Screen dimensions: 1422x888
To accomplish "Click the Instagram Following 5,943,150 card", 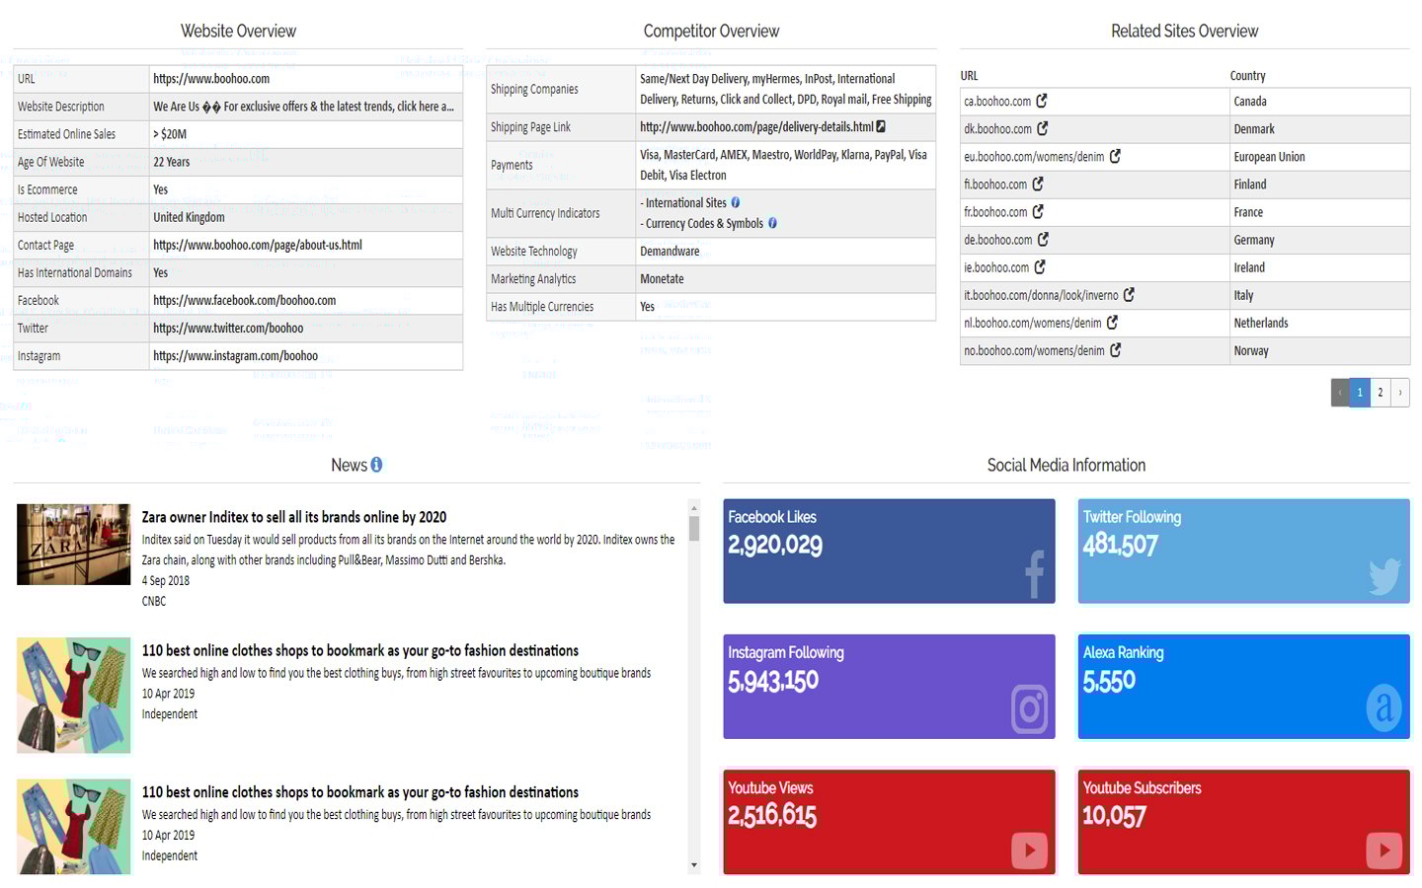I will (x=889, y=687).
